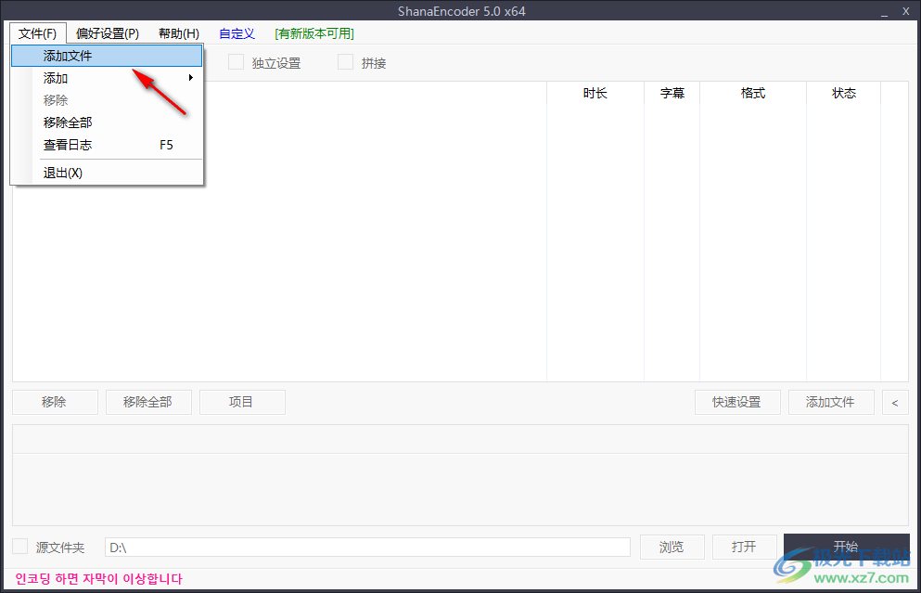Click the 打开 button

744,547
